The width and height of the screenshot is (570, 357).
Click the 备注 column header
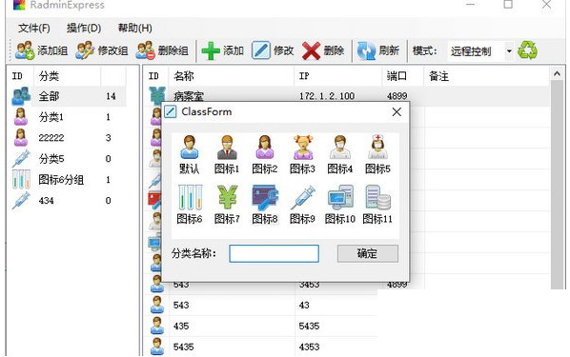click(x=487, y=76)
